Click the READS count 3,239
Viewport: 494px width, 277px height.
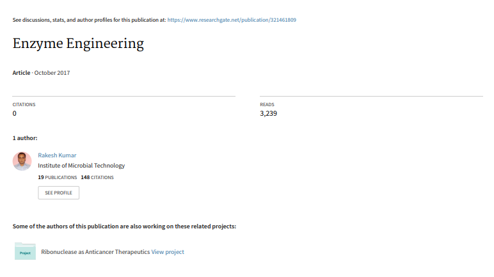click(x=268, y=113)
